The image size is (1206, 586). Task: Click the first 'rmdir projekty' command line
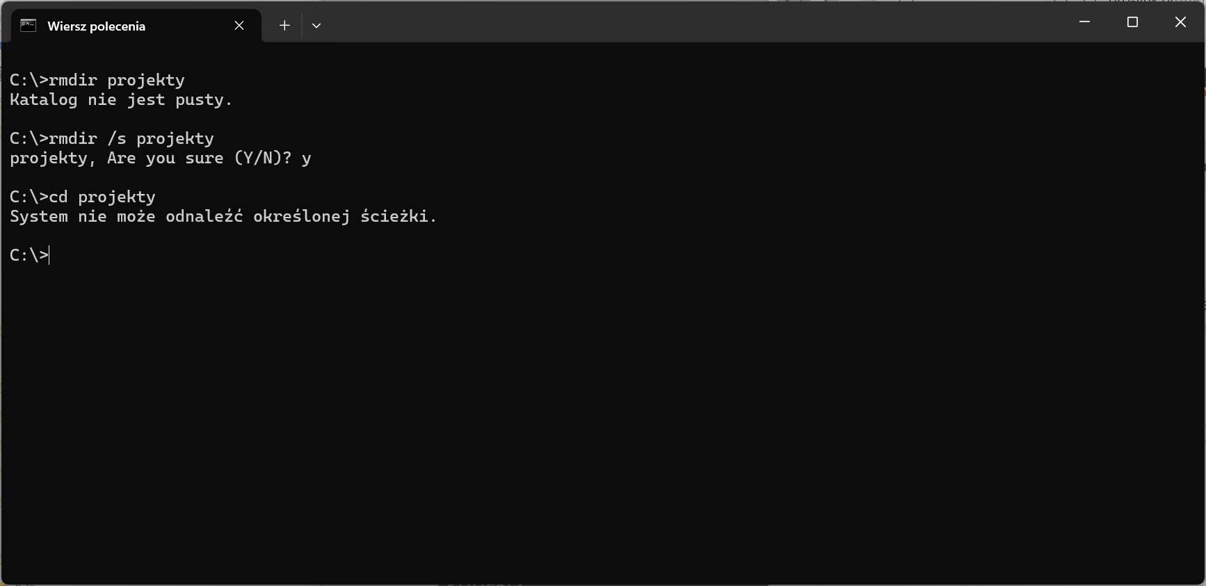tap(97, 81)
